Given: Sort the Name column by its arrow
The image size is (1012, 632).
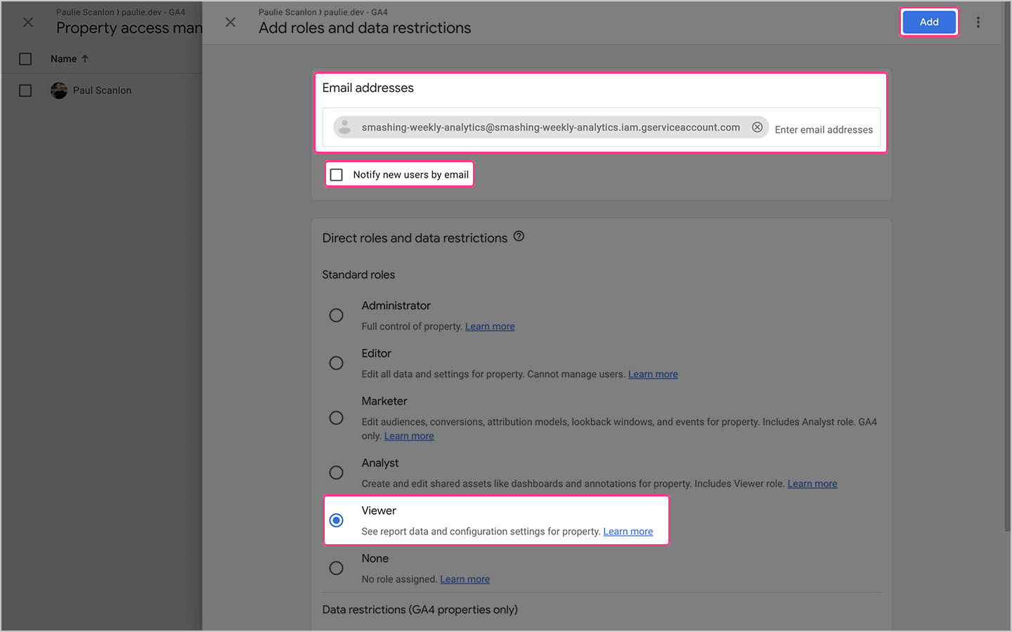Looking at the screenshot, I should click(84, 59).
